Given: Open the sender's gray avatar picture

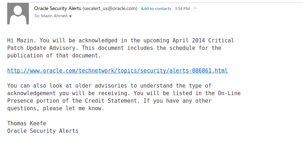Looking at the screenshot, I should pyautogui.click(x=18, y=14).
